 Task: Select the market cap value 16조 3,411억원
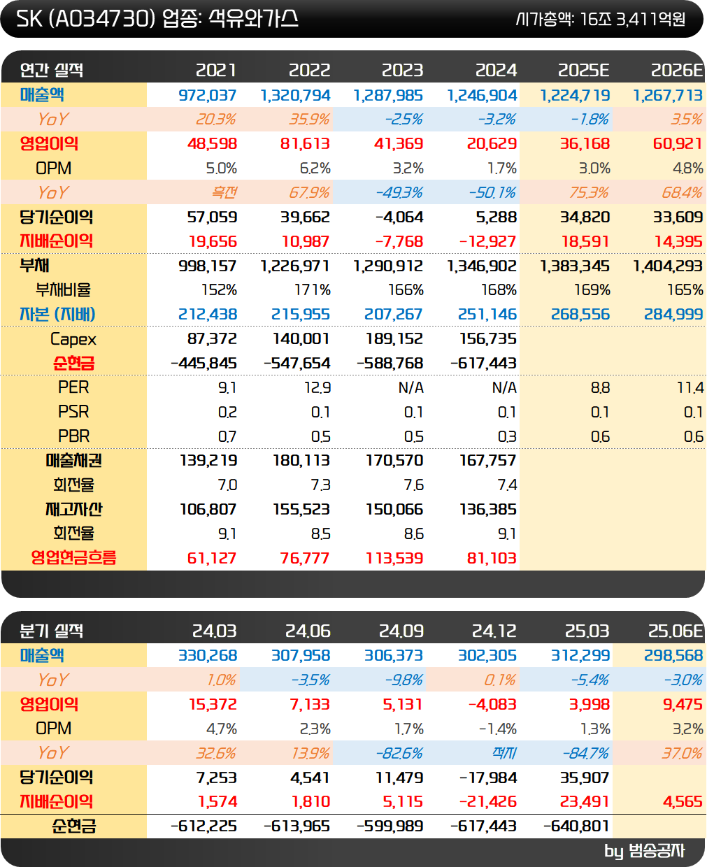[x=632, y=19]
